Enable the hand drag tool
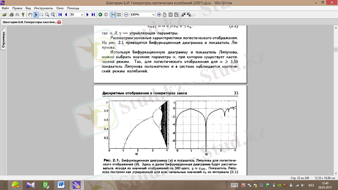This screenshot has width=338, height=190. [30, 14]
